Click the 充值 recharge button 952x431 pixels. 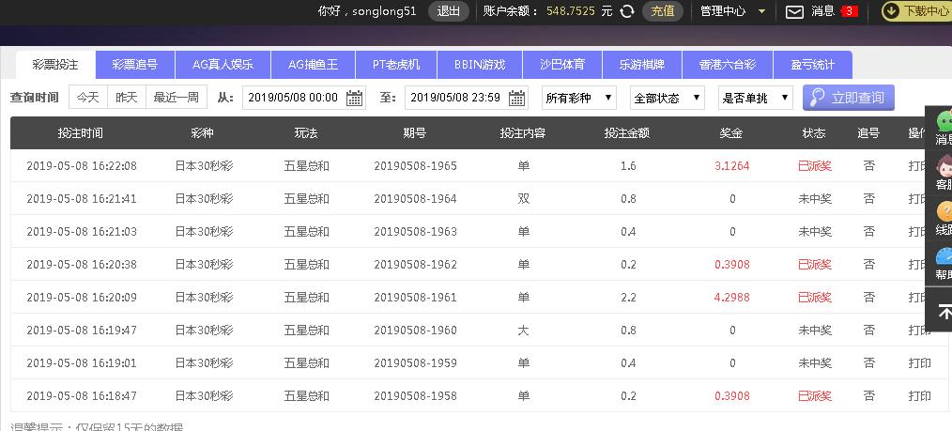663,11
